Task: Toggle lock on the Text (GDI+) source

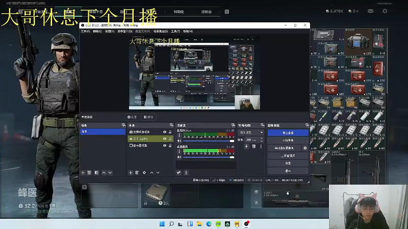Action: tap(170, 138)
